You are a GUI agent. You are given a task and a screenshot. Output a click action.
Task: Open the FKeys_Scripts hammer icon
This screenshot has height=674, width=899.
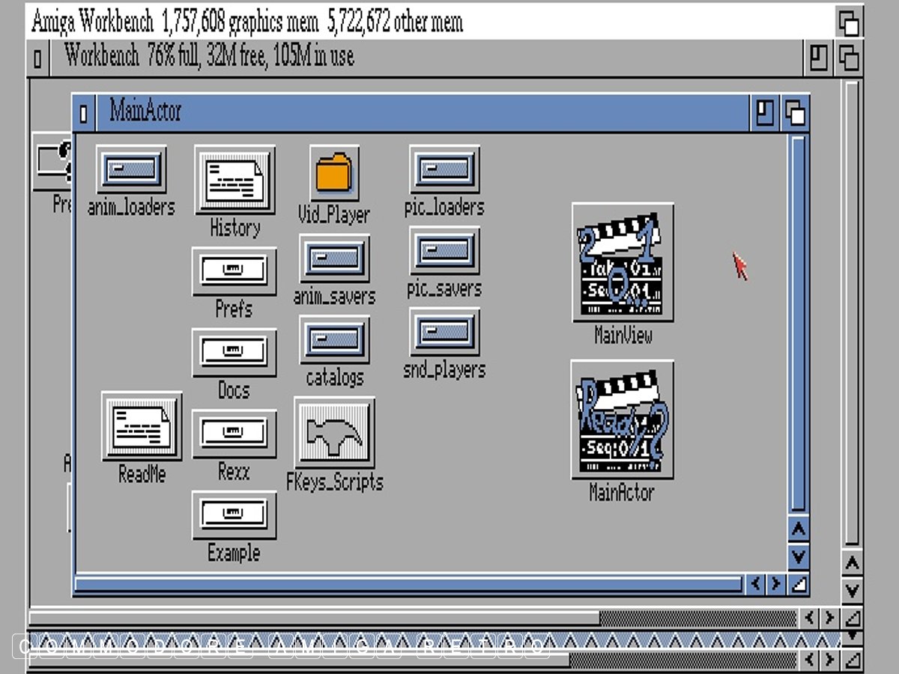(334, 433)
